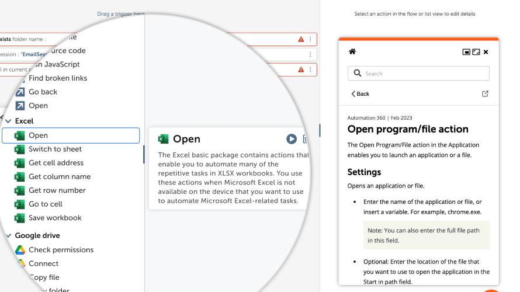Select Get row number action
This screenshot has height=292, width=520.
pos(57,190)
